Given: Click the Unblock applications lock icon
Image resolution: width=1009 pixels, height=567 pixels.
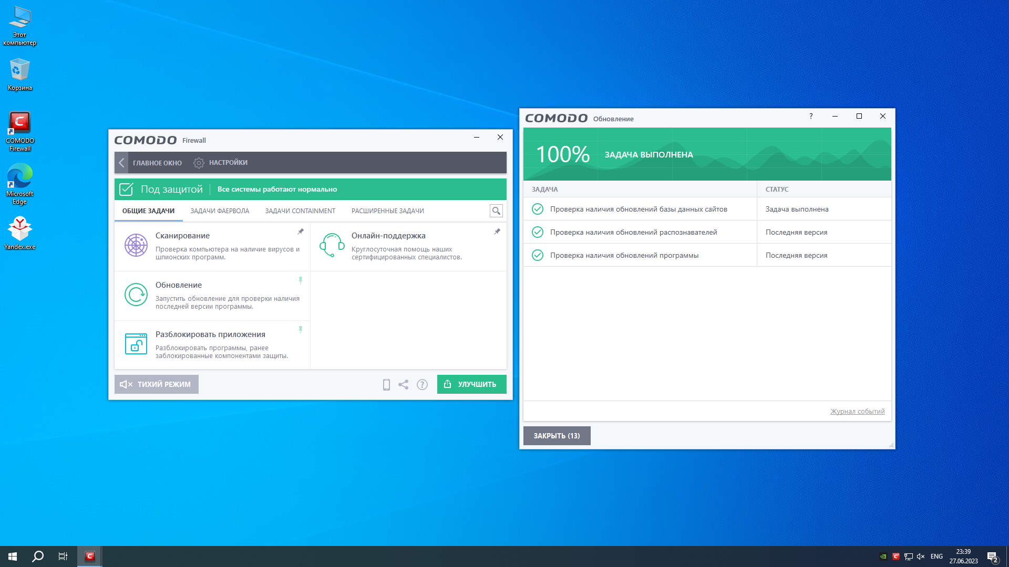Looking at the screenshot, I should (x=136, y=344).
